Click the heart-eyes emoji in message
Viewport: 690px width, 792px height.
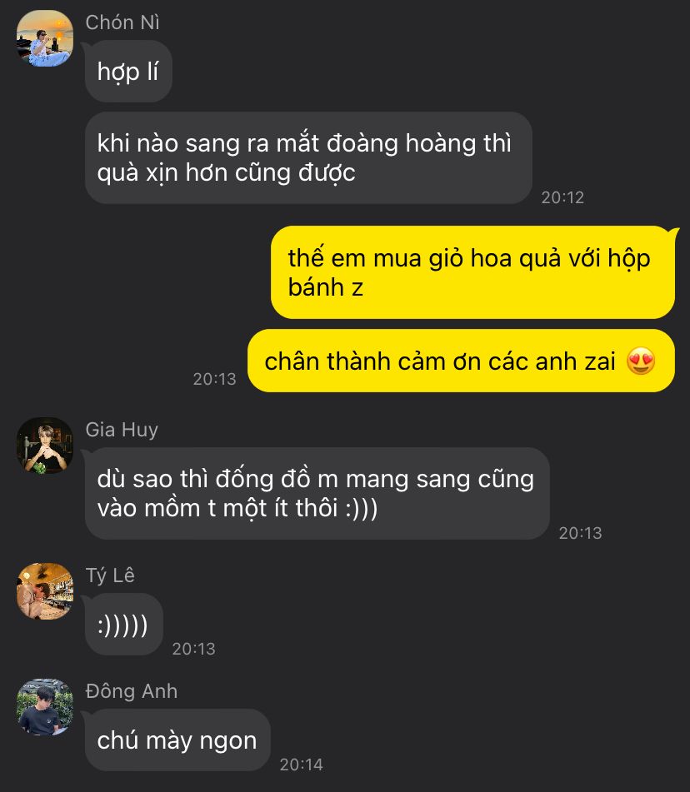tap(641, 361)
